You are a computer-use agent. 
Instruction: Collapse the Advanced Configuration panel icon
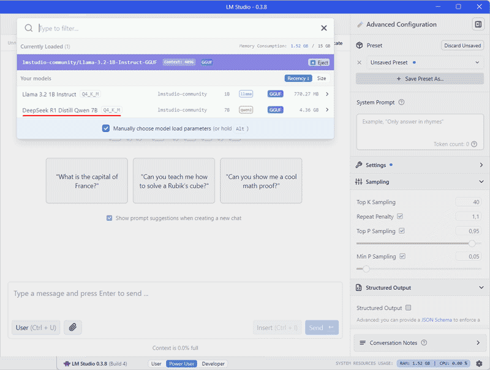pyautogui.click(x=477, y=24)
